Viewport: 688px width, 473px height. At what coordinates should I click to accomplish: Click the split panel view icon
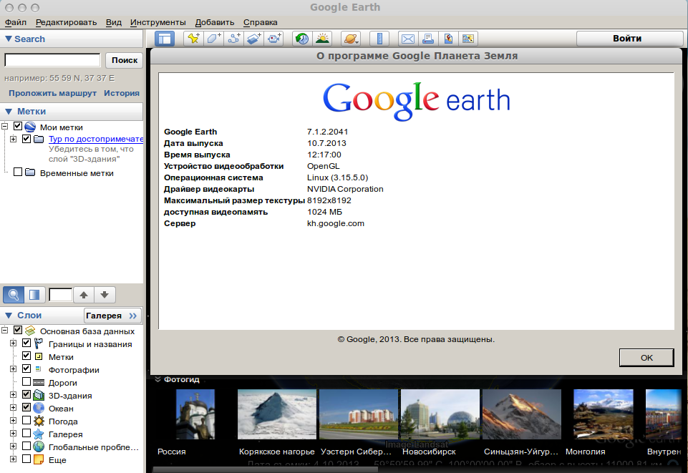pyautogui.click(x=34, y=295)
